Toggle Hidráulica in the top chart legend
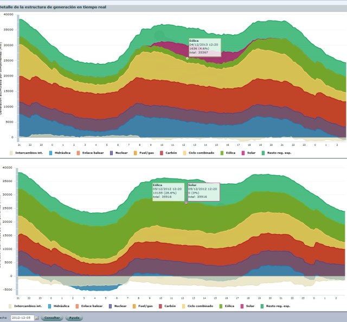Screen dimensions: 347x322 click(62, 153)
